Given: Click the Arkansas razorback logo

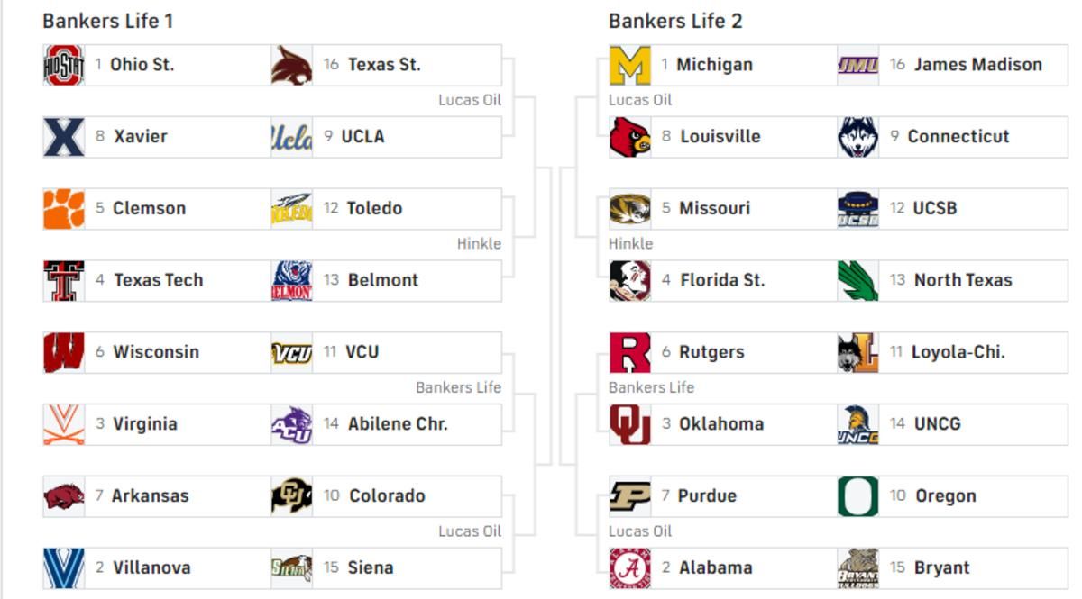Looking at the screenshot, I should [64, 496].
